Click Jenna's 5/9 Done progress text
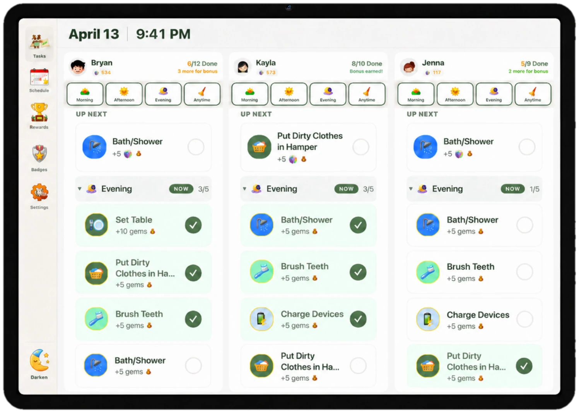Screen dimensions: 579x413 [x=534, y=64]
